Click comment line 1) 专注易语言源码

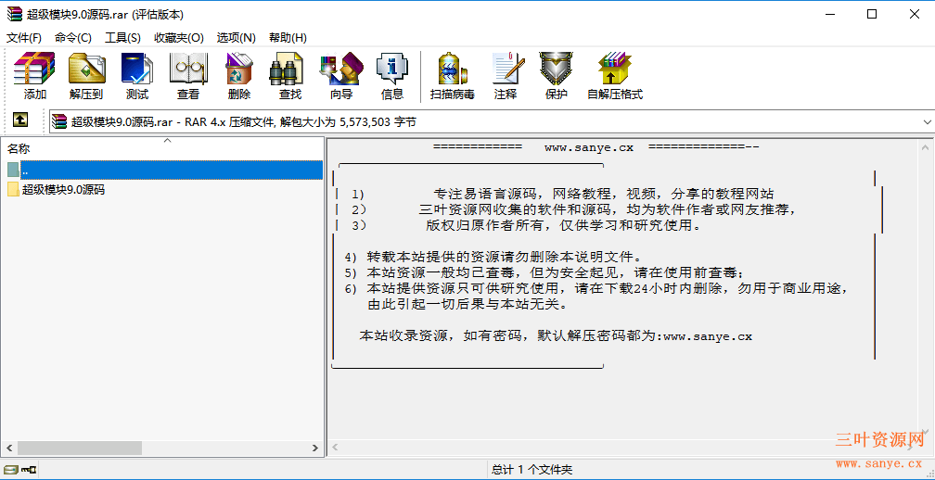pos(563,194)
